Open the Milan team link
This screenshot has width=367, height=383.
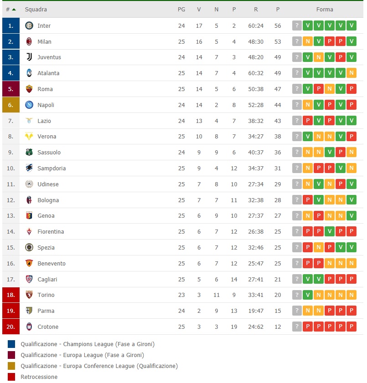[x=44, y=41]
